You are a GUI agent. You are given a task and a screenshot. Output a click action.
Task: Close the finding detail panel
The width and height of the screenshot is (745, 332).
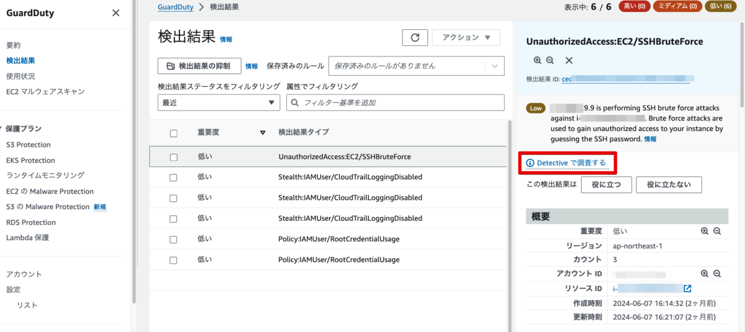pos(569,60)
